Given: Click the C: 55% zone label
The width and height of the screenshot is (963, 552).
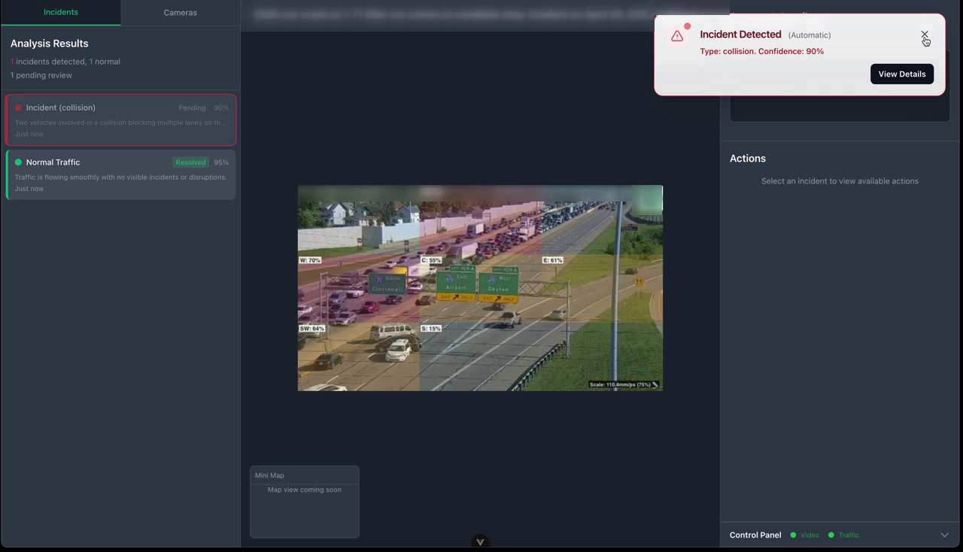Looking at the screenshot, I should pyautogui.click(x=431, y=260).
